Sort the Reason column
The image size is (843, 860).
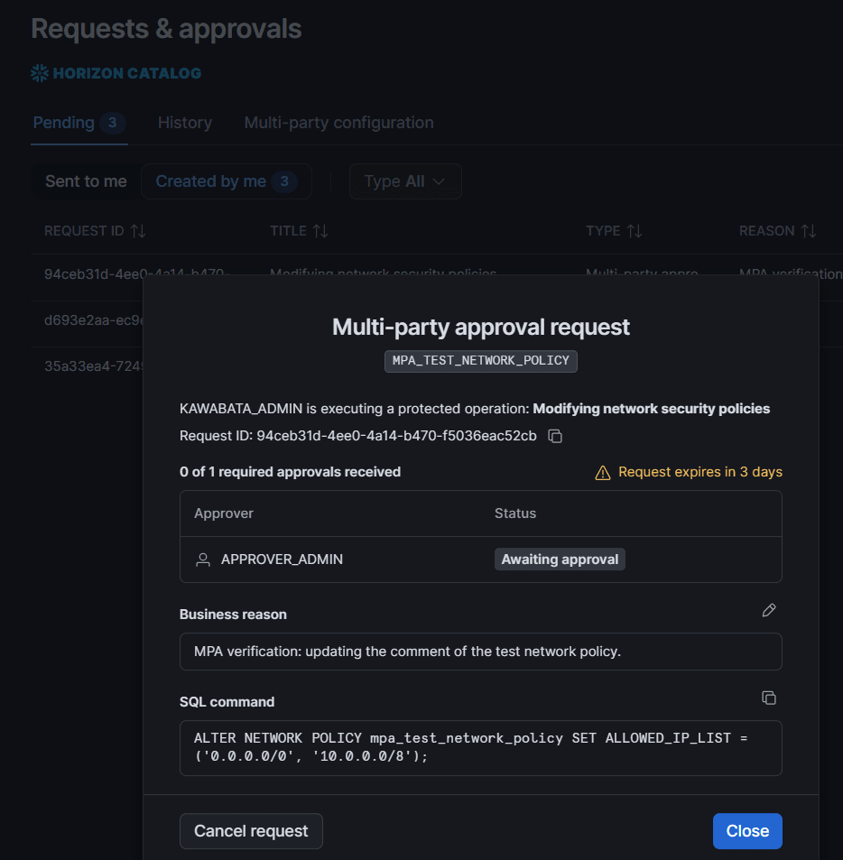point(809,231)
